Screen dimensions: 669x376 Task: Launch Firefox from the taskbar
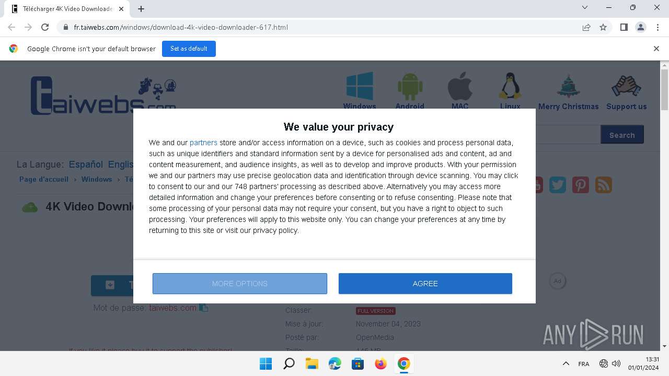pyautogui.click(x=381, y=363)
